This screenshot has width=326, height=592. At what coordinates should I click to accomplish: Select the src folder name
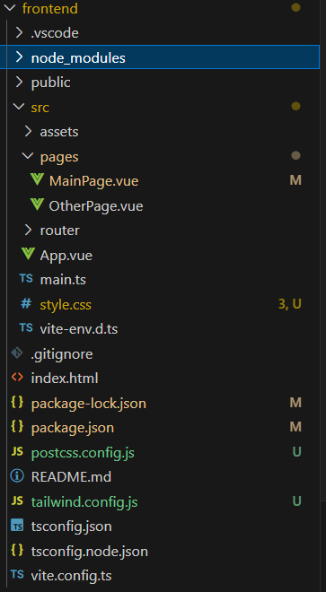click(x=40, y=108)
